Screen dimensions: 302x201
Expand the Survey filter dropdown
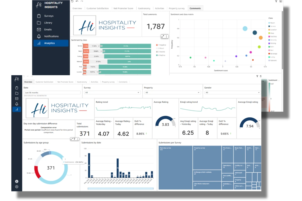112,92
